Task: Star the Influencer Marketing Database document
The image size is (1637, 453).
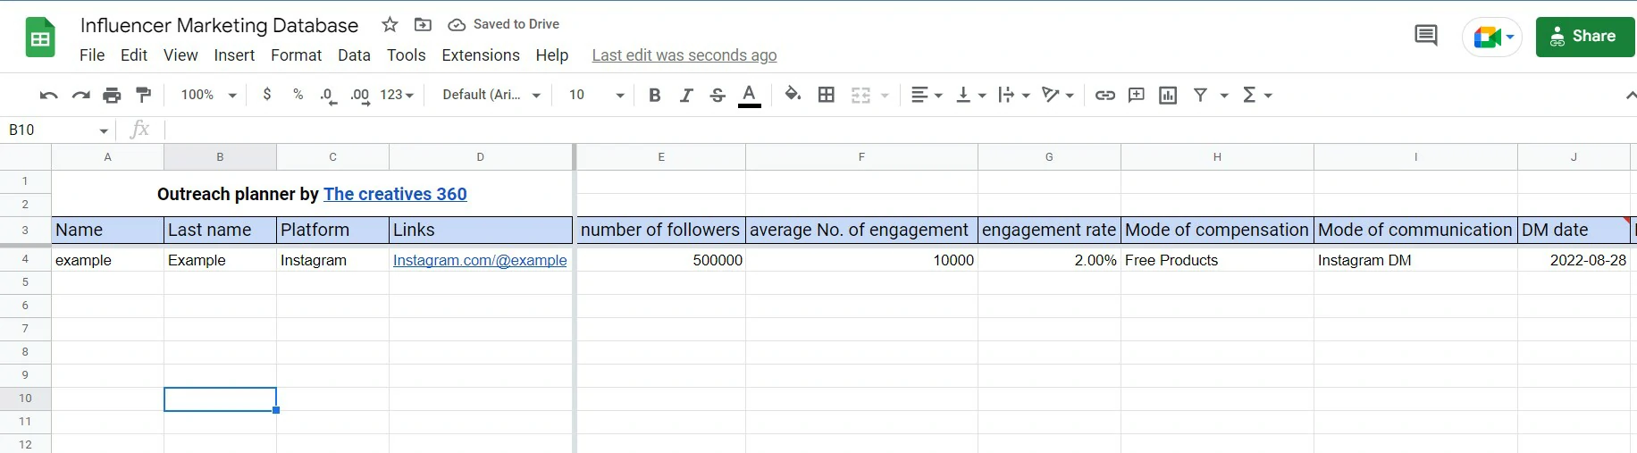Action: pos(390,25)
